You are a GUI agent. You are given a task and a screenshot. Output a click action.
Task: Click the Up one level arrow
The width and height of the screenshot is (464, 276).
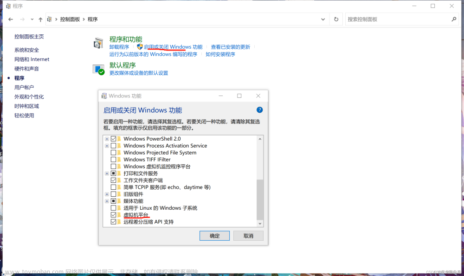pyautogui.click(x=40, y=19)
